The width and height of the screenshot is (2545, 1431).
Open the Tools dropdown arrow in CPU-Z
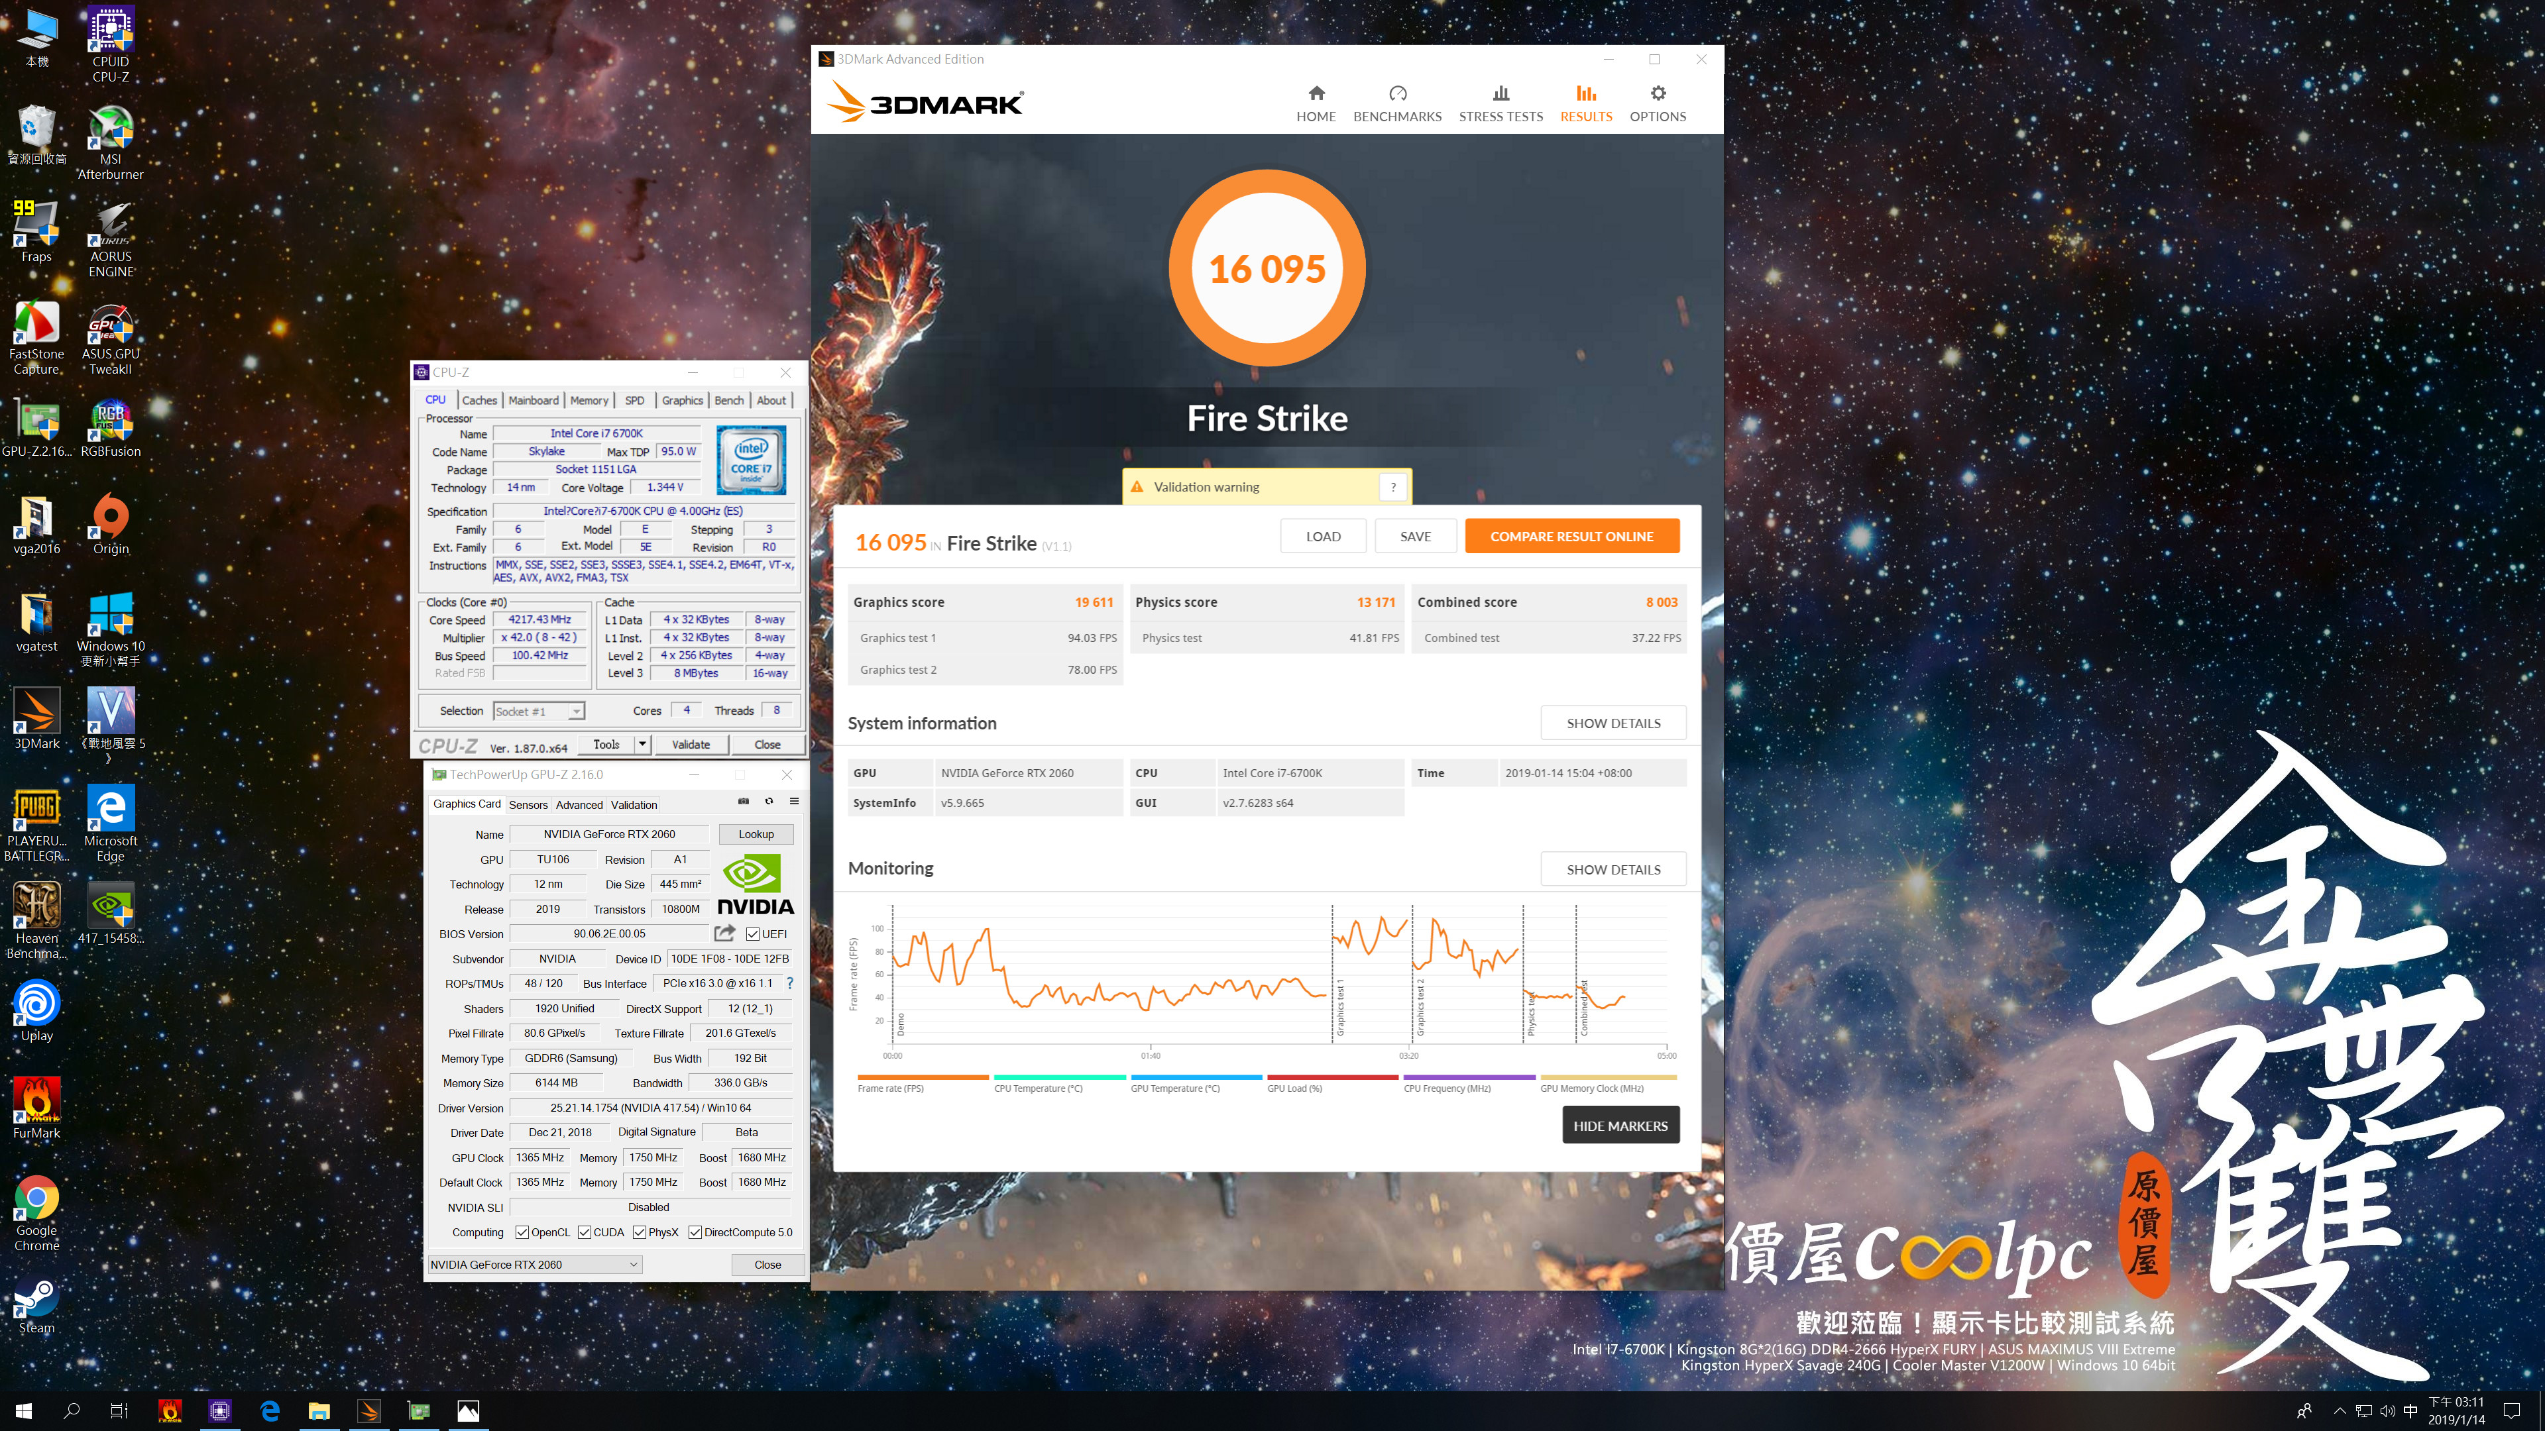tap(642, 745)
